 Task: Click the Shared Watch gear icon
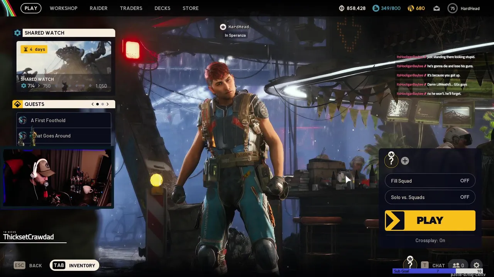[17, 33]
